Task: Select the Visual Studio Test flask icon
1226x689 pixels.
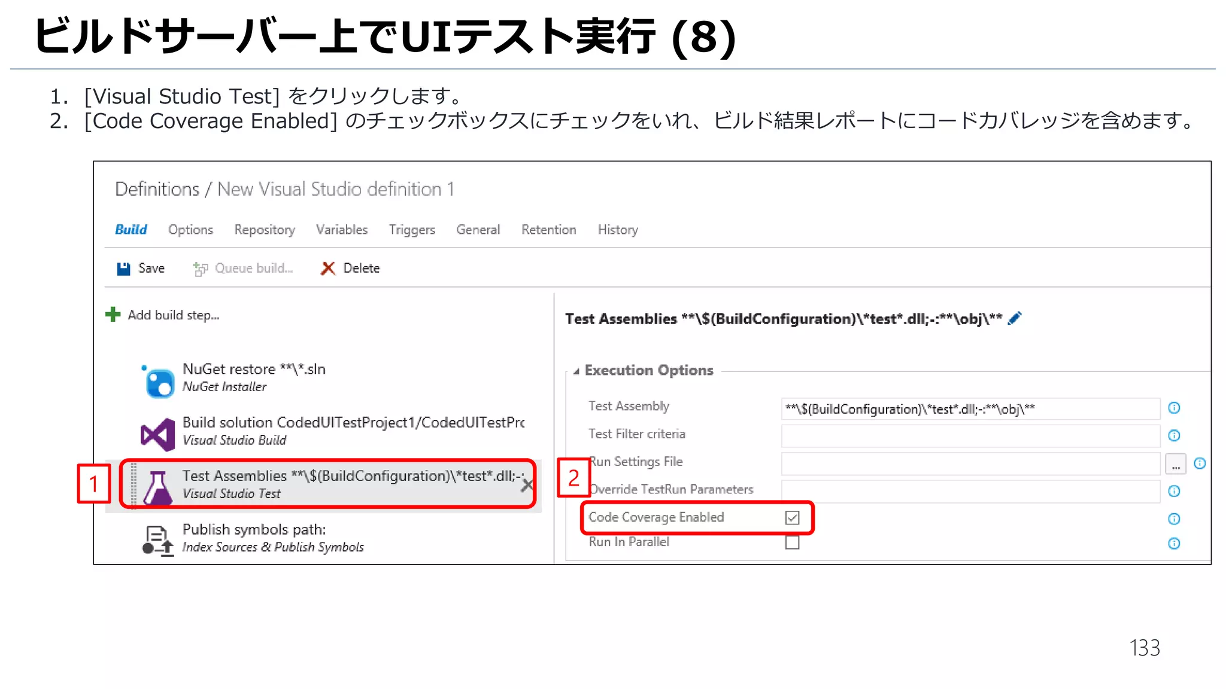Action: [x=158, y=487]
